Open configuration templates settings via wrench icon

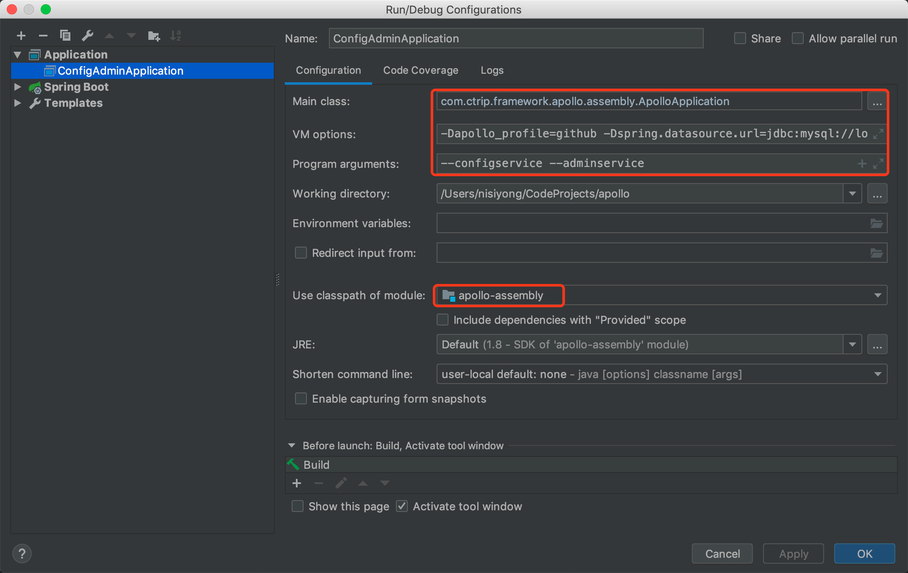click(88, 36)
